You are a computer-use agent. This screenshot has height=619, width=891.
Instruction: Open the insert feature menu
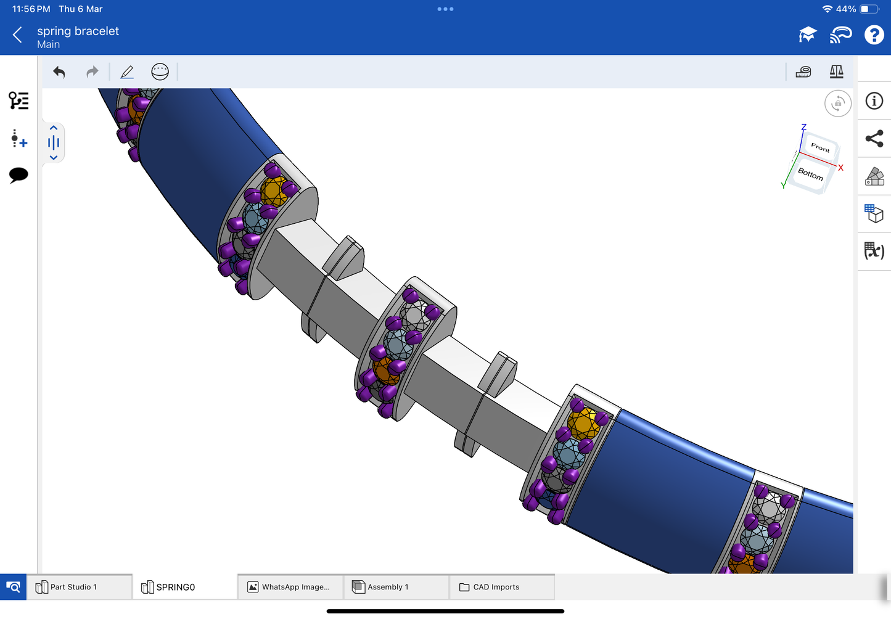pyautogui.click(x=18, y=139)
